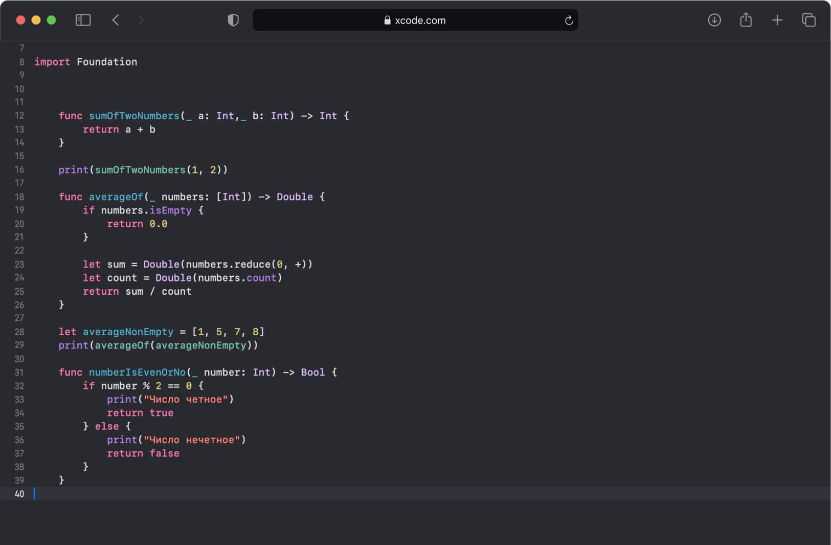Click 'numbers.count' on line 24
This screenshot has width=831, height=545.
[x=237, y=278]
